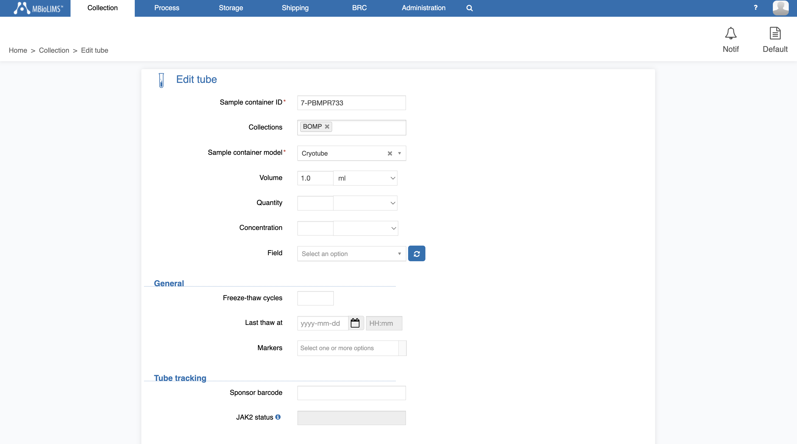Click the Volume value field

(x=315, y=178)
